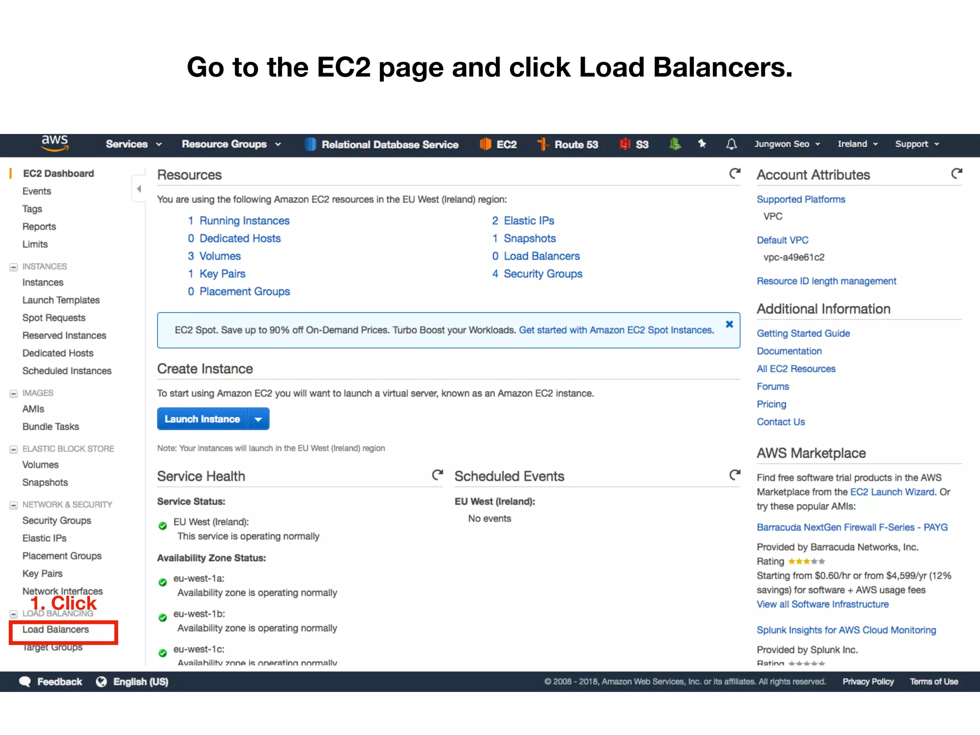This screenshot has height=735, width=980.
Task: Click the language globe icon
Action: (101, 681)
